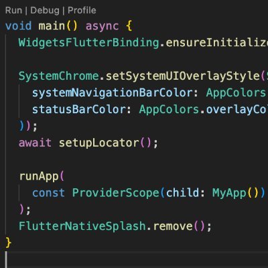Select 'WidgetsFlutterBinding' class name

[88, 43]
